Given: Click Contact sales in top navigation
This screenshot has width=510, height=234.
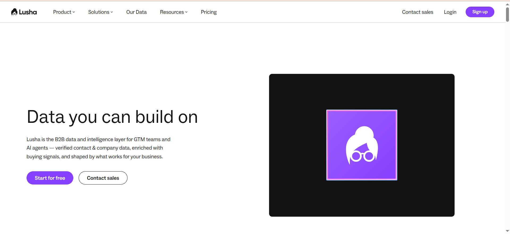Looking at the screenshot, I should point(418,12).
